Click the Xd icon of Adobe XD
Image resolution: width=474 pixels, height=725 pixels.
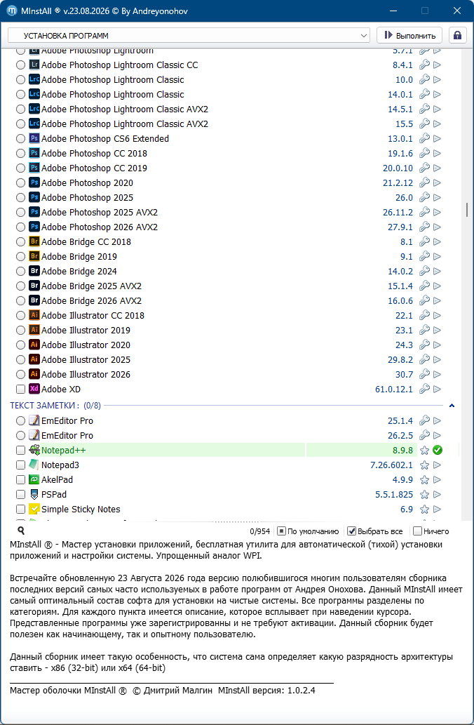tap(34, 389)
